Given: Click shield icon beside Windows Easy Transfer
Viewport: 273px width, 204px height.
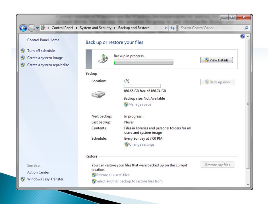Looking at the screenshot, I should pyautogui.click(x=23, y=179).
